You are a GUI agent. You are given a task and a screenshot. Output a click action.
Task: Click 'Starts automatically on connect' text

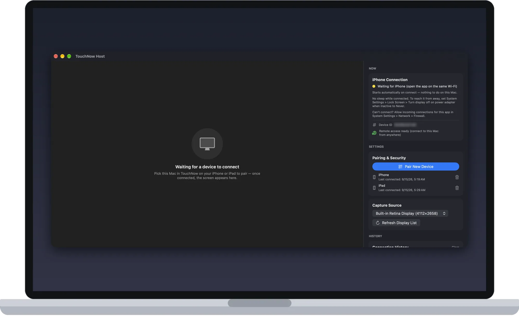tap(415, 93)
